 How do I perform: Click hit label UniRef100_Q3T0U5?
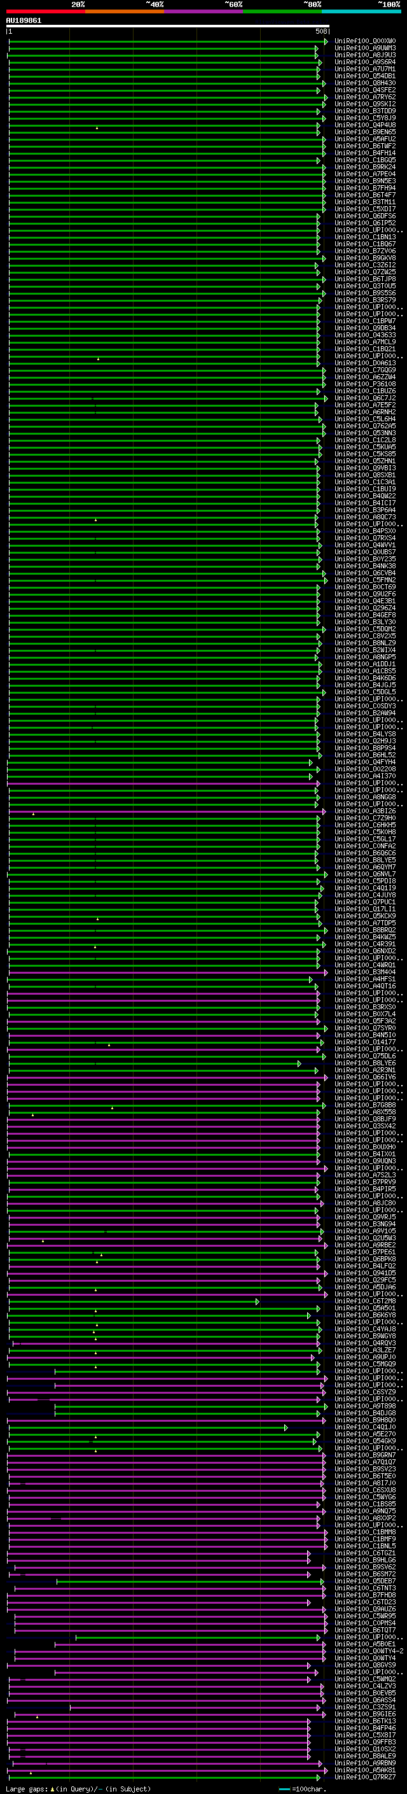365,286
